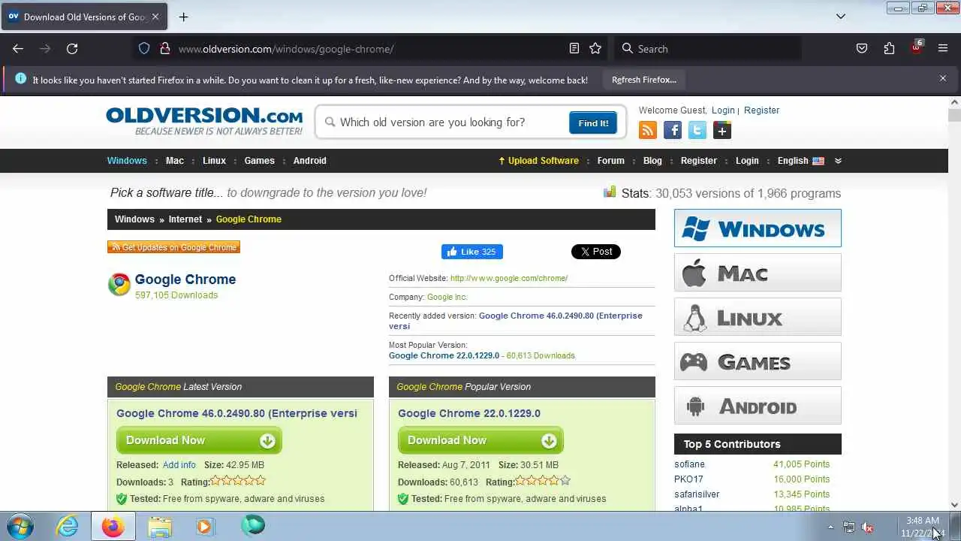Click the Facebook icon in header
The image size is (961, 541).
click(x=673, y=131)
